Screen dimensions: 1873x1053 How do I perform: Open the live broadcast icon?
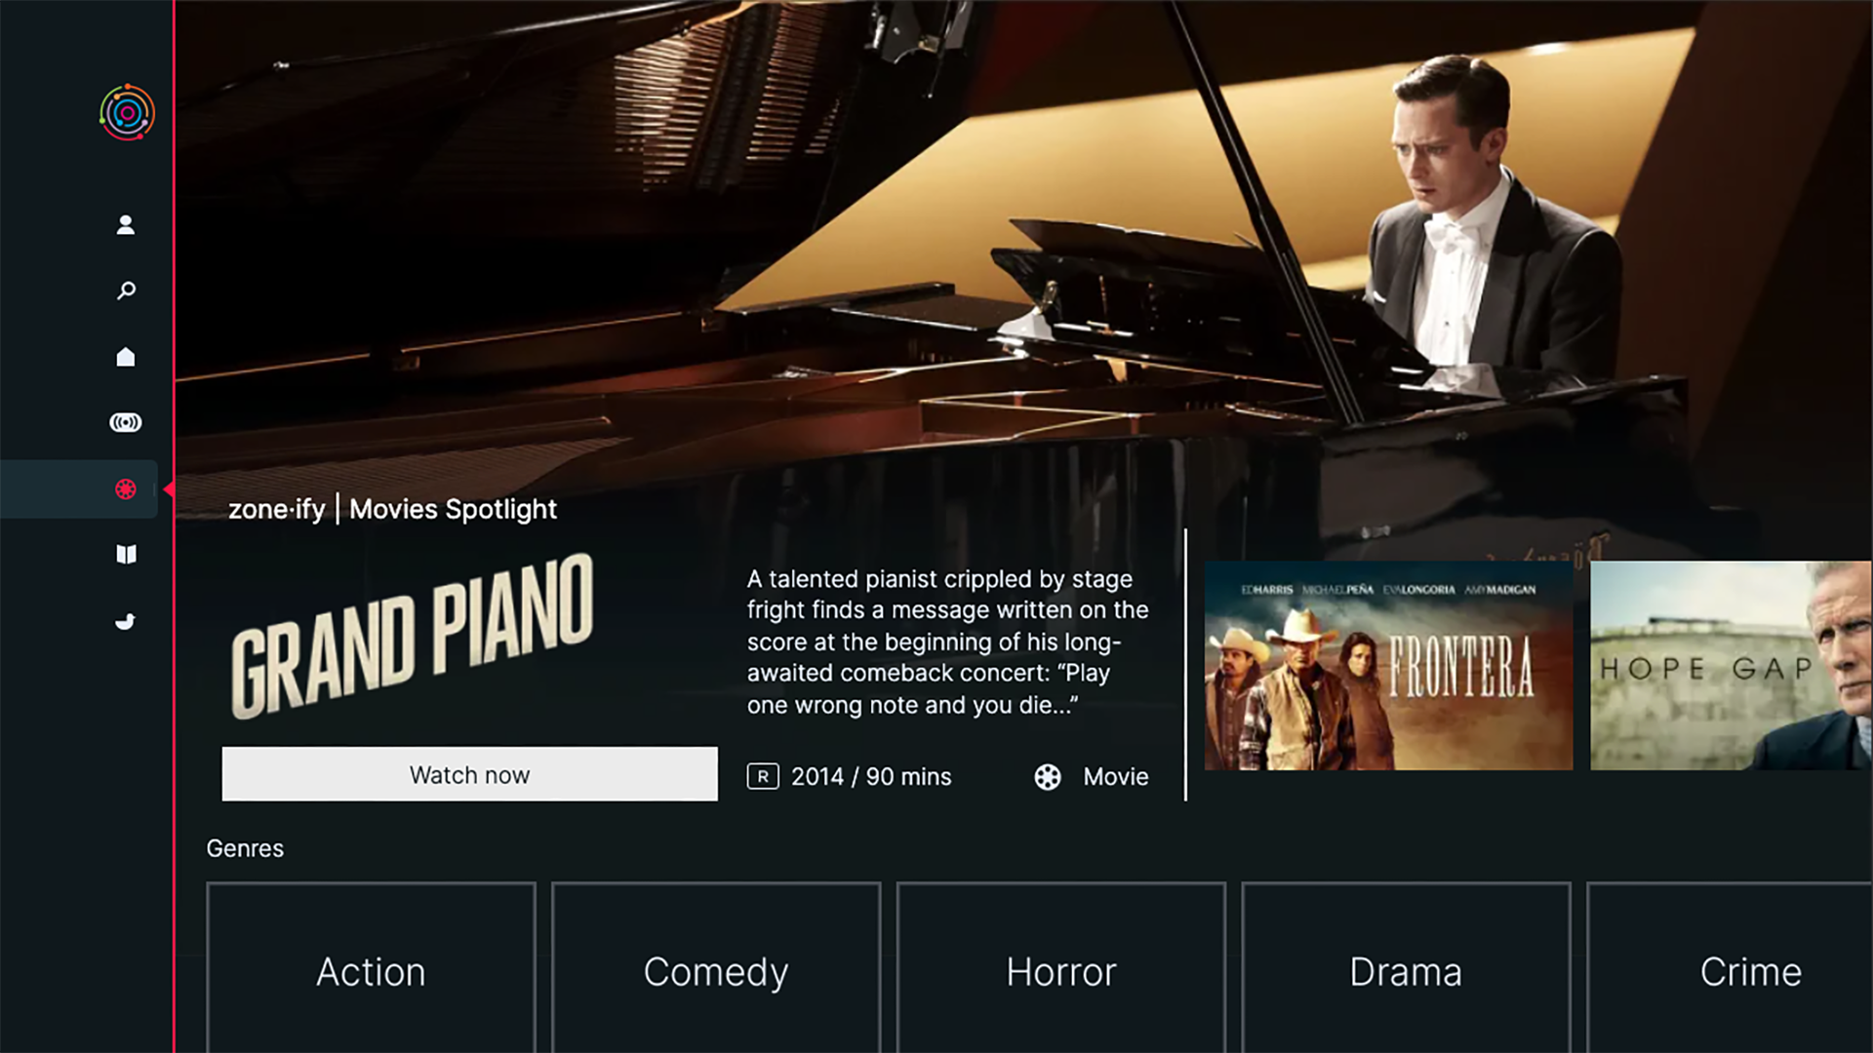tap(126, 422)
